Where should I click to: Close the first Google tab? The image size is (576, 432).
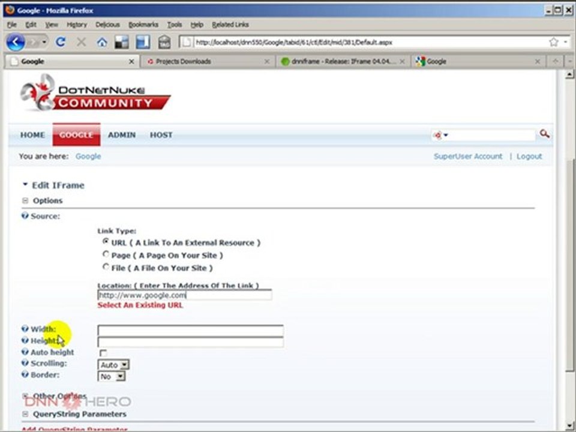coord(131,62)
